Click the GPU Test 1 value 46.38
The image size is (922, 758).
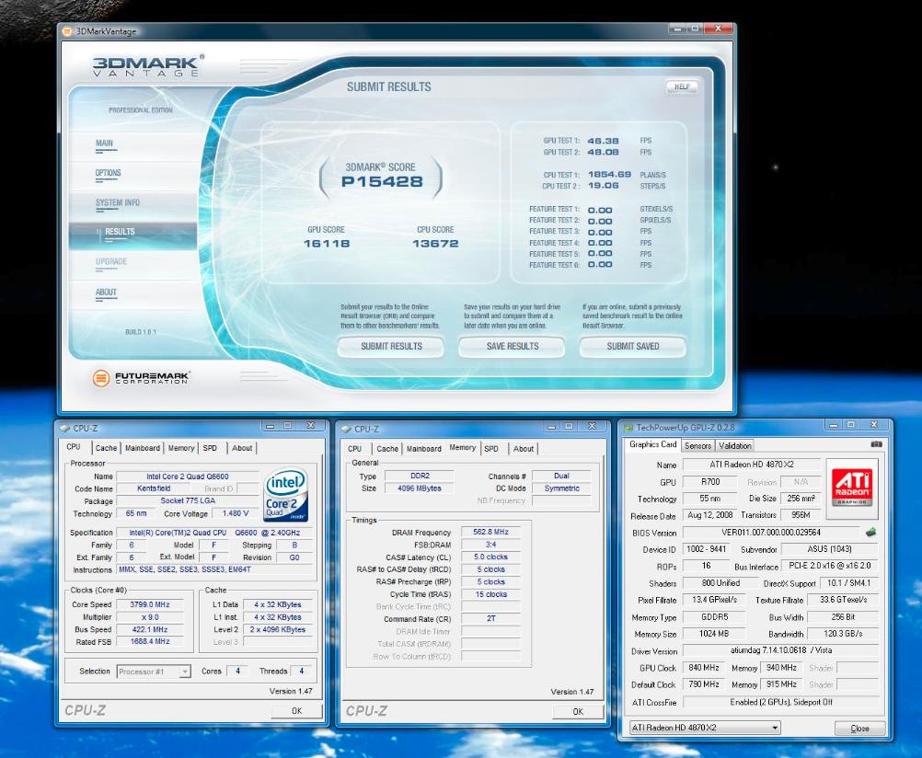click(x=603, y=141)
